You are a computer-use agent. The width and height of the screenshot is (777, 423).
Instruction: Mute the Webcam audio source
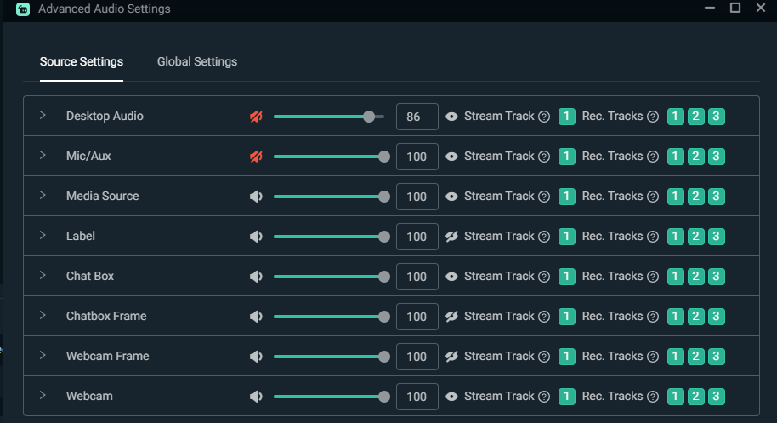256,397
